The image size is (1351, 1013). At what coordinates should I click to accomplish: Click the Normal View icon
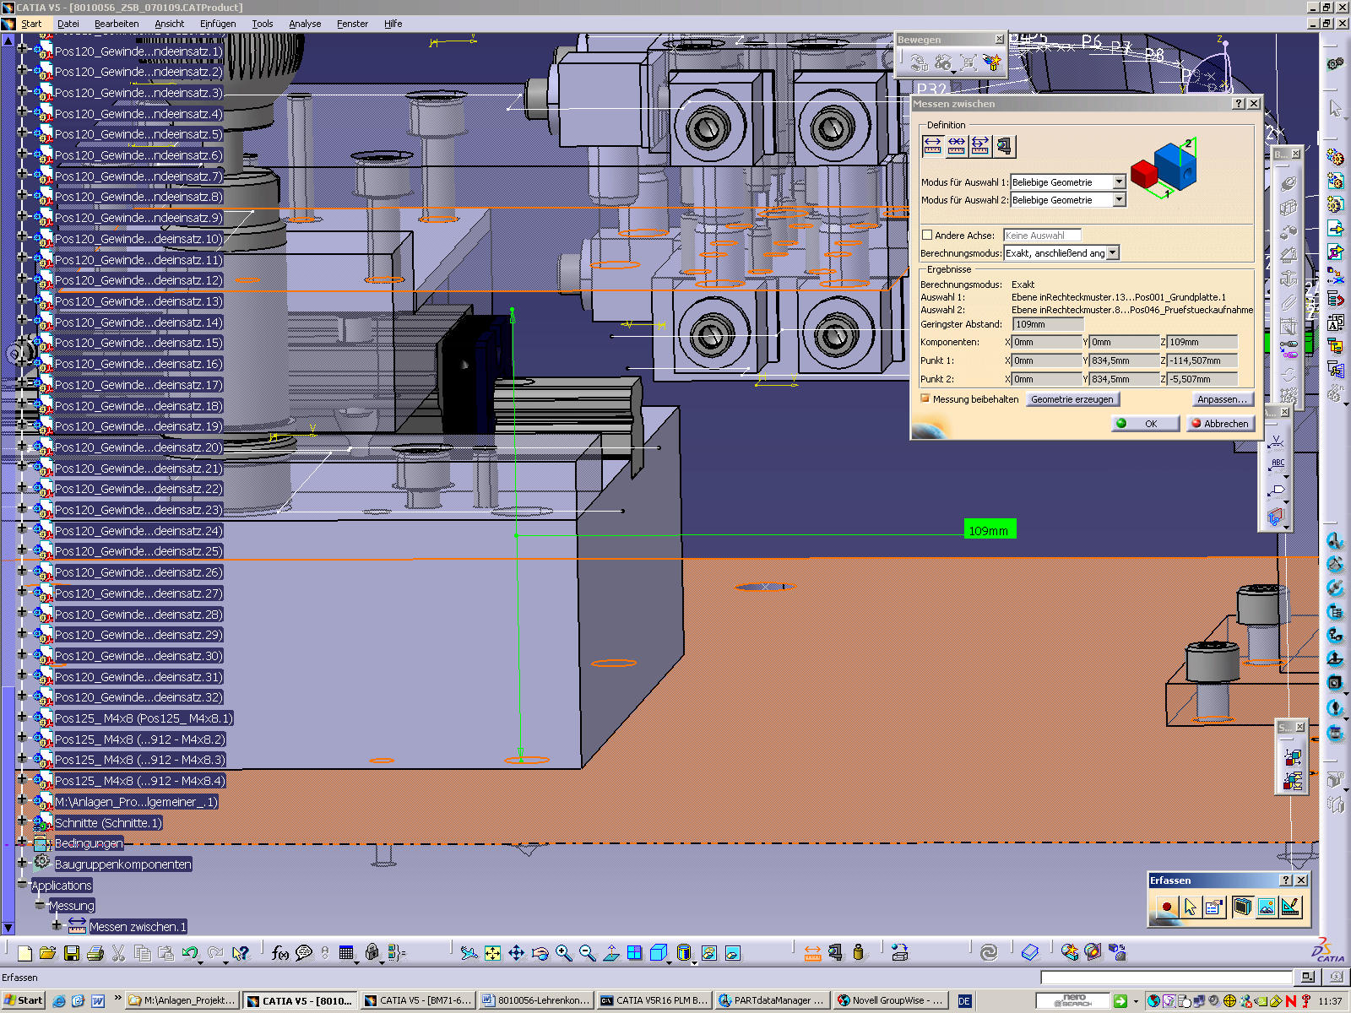pos(611,953)
